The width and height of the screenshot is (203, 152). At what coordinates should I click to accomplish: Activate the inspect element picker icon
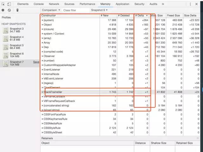pos(3,4)
